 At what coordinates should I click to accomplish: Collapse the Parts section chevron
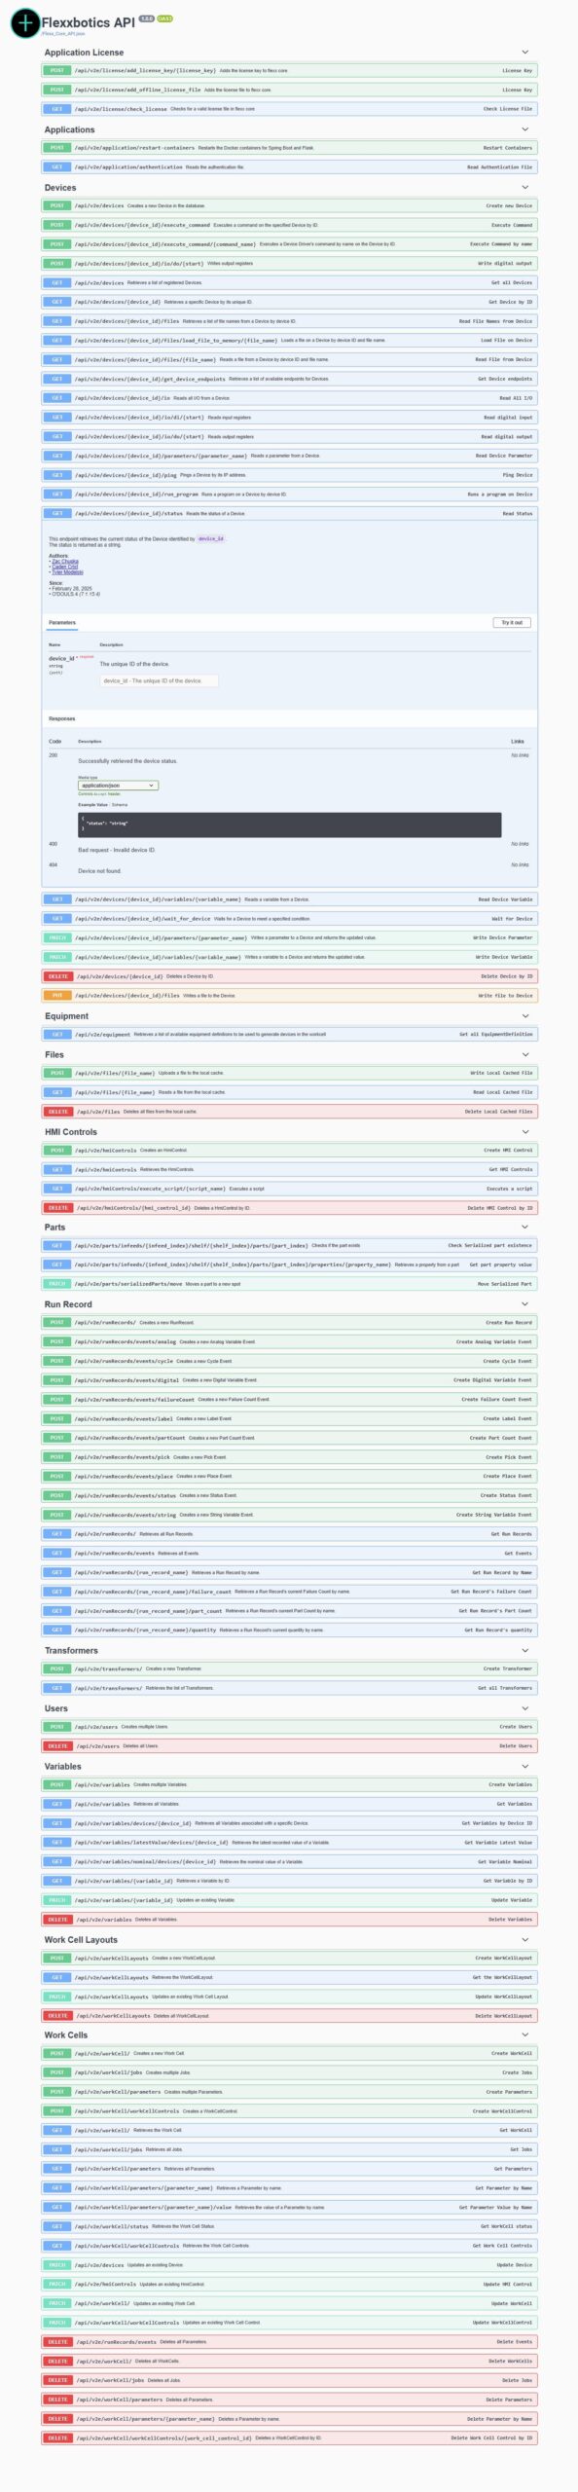(x=525, y=1227)
